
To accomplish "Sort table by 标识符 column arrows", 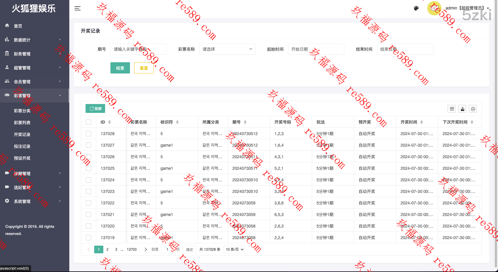I will [x=177, y=122].
